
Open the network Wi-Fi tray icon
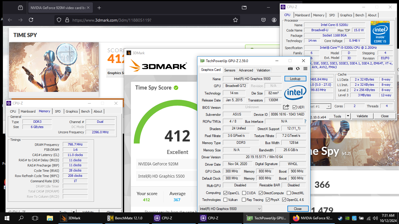[x=369, y=218]
